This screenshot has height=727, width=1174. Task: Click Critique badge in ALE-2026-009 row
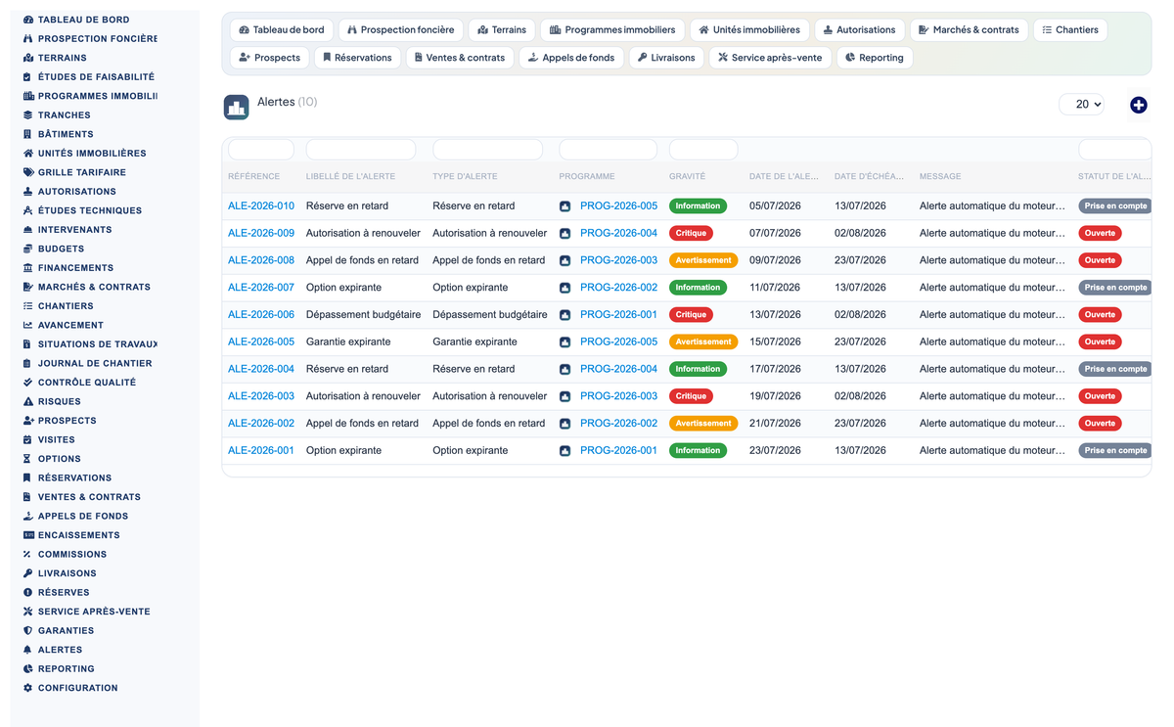[691, 234]
